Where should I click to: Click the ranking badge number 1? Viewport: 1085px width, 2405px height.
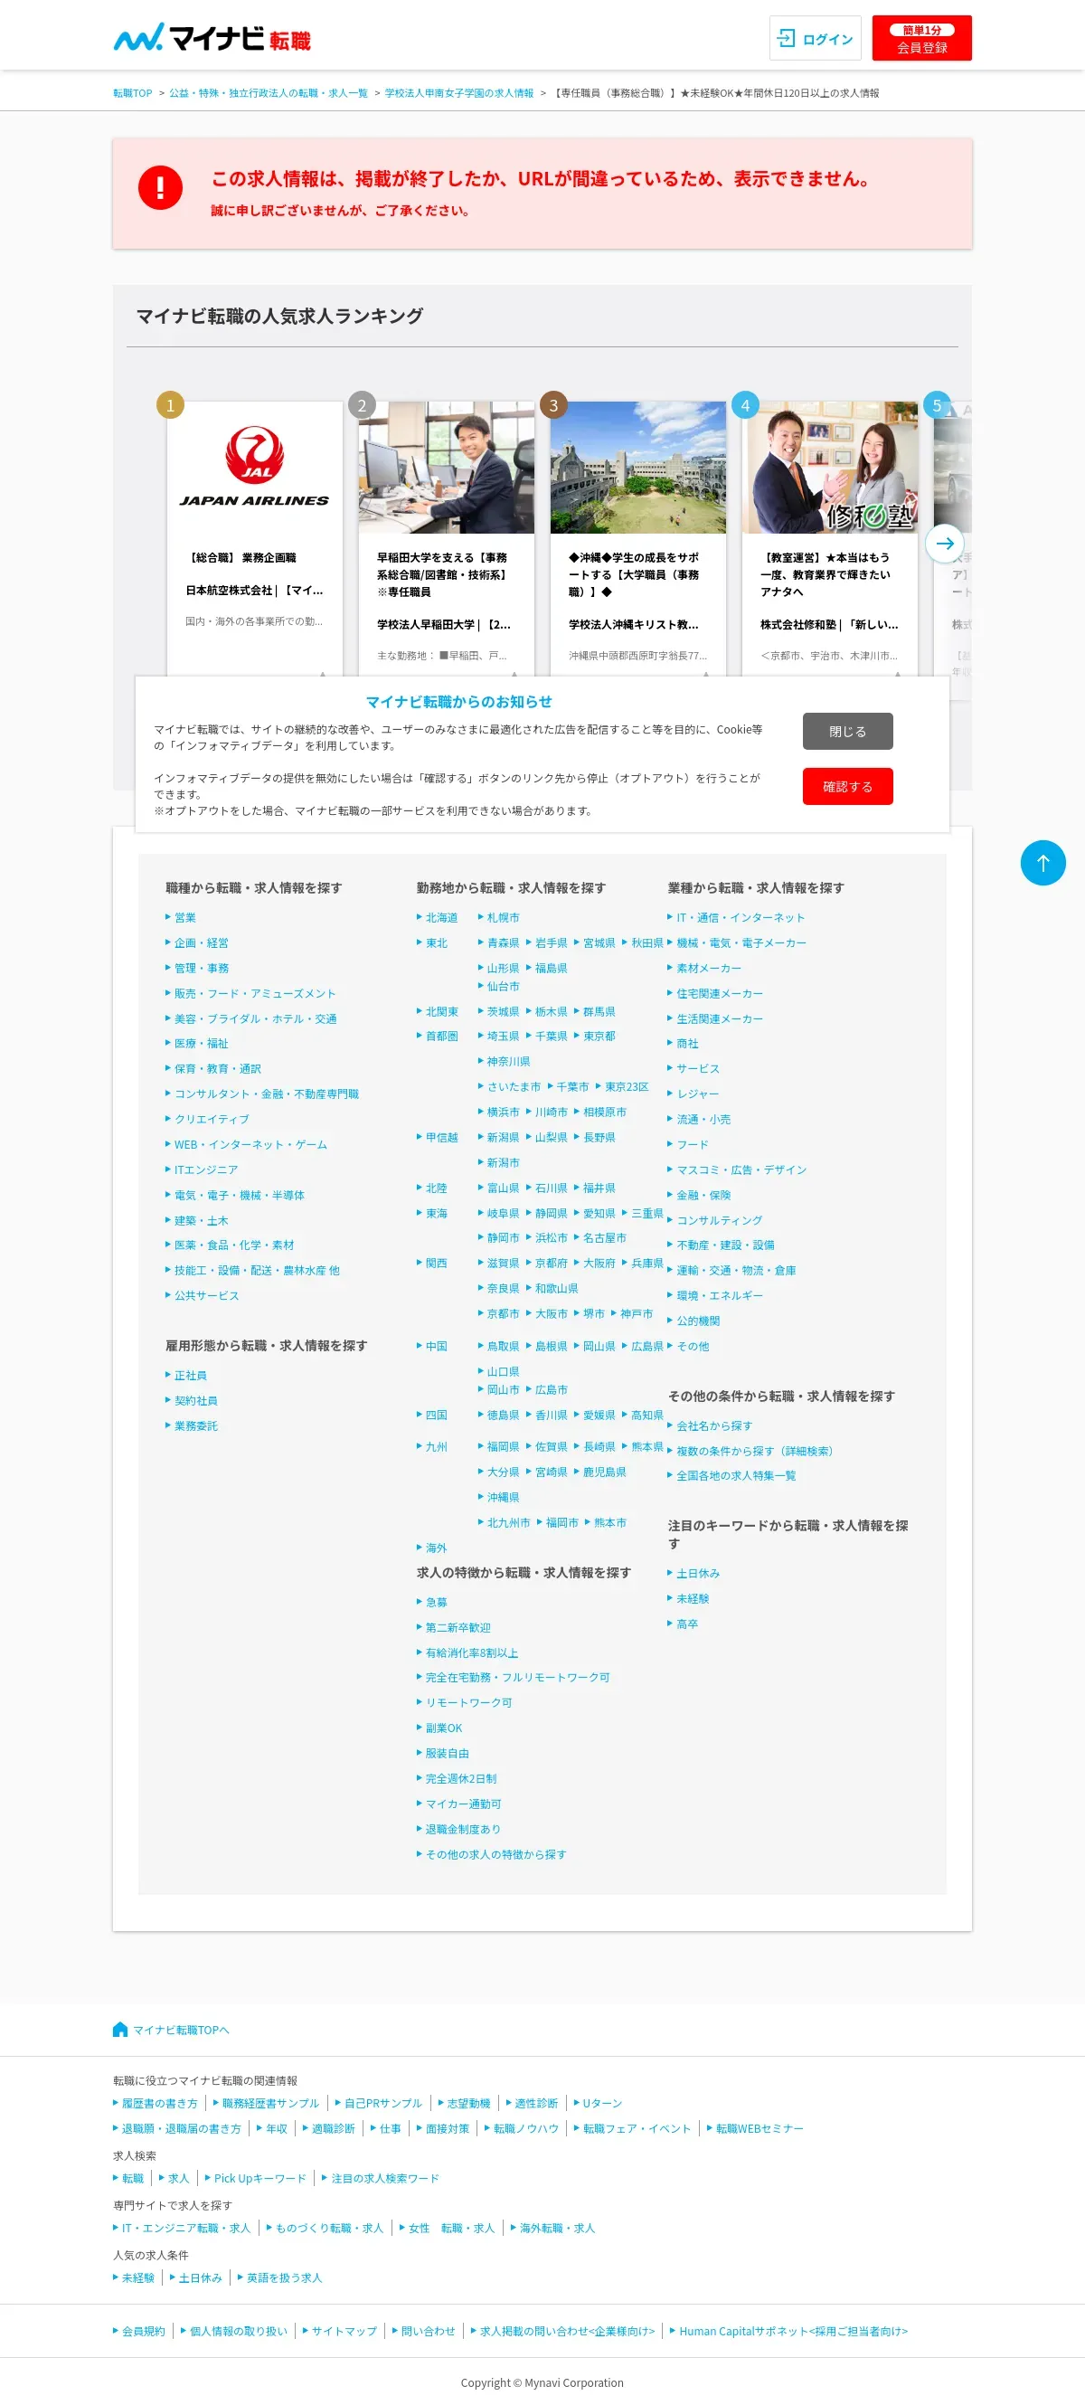point(170,405)
